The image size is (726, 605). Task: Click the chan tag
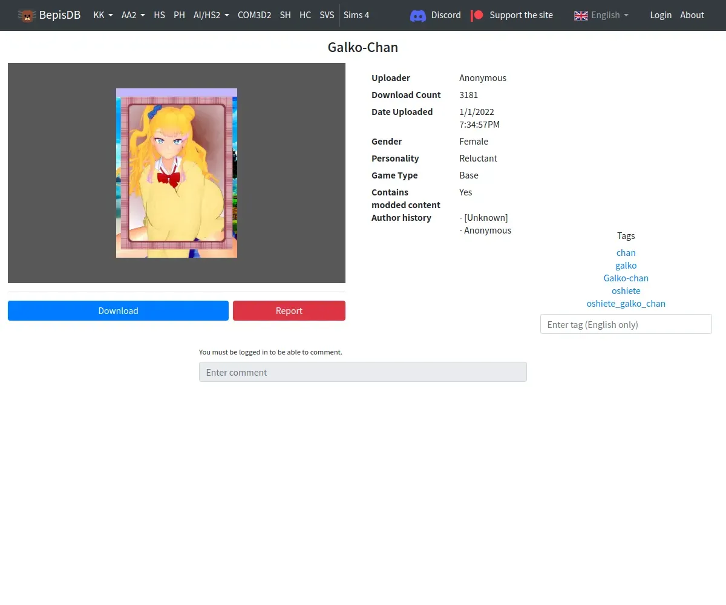point(626,253)
